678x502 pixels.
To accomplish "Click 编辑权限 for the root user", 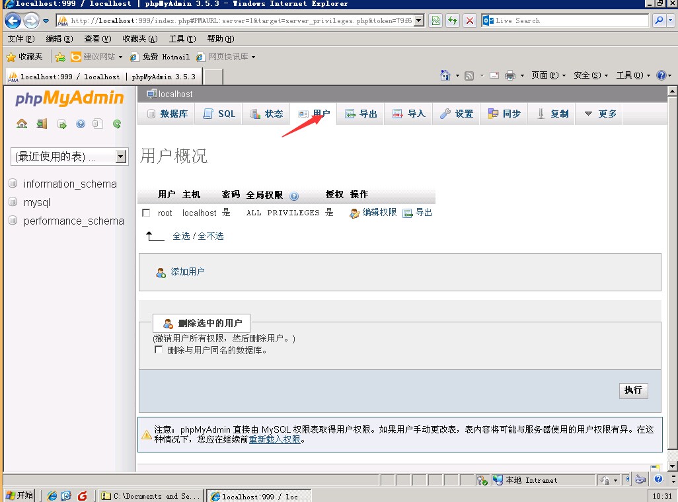I will 373,213.
